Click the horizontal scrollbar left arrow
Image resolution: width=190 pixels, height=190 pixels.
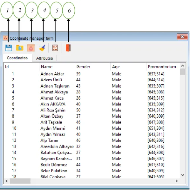[7, 181]
